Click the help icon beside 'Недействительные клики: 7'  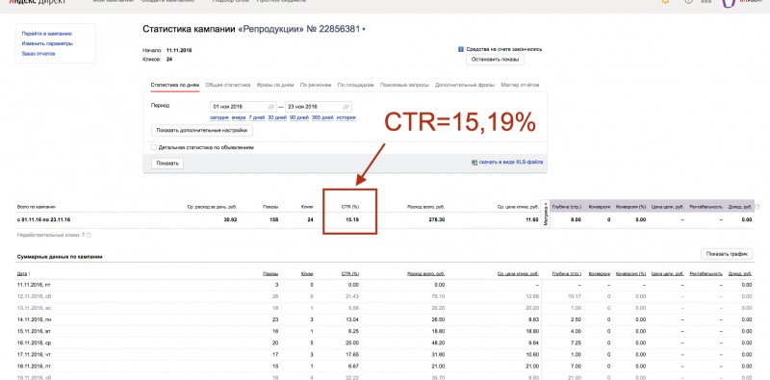click(x=89, y=235)
